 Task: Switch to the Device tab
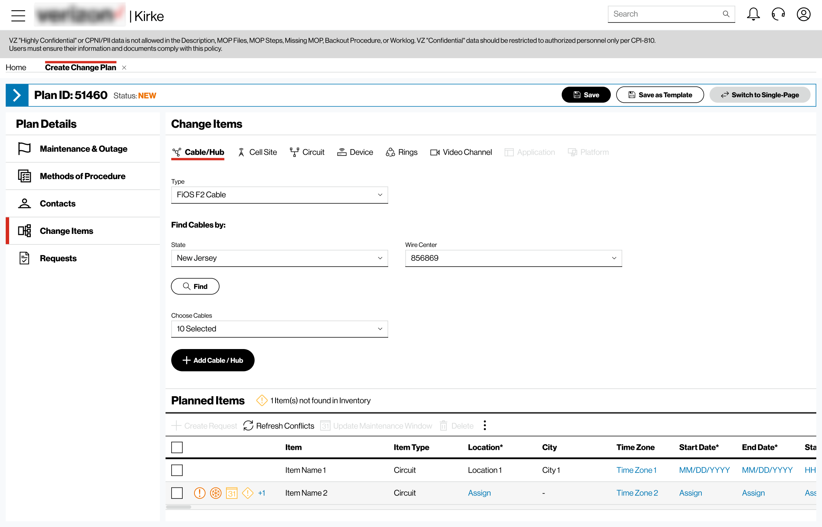[355, 152]
